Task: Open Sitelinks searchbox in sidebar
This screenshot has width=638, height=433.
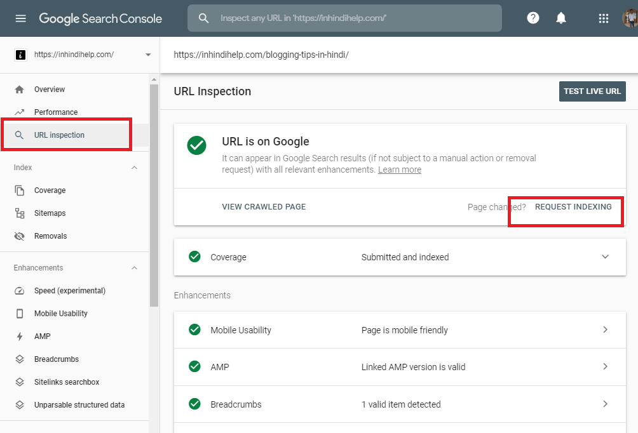Action: point(67,382)
